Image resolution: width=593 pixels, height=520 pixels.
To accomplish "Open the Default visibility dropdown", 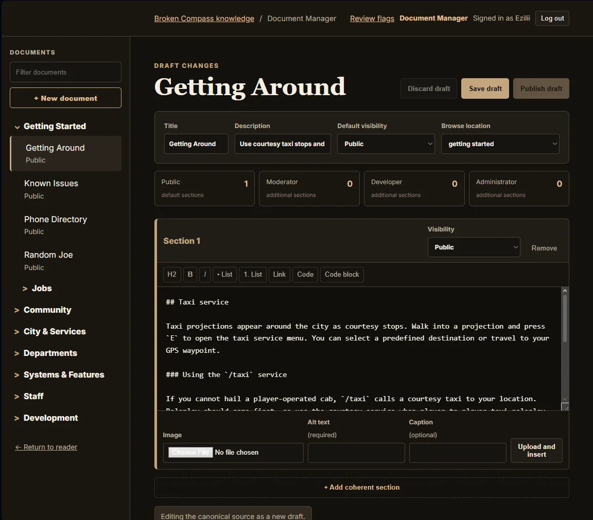I will click(386, 144).
